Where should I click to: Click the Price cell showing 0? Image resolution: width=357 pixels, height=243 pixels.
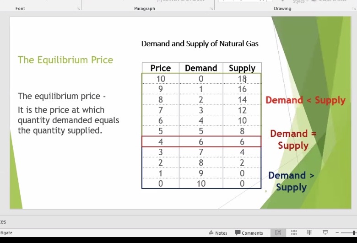point(161,184)
